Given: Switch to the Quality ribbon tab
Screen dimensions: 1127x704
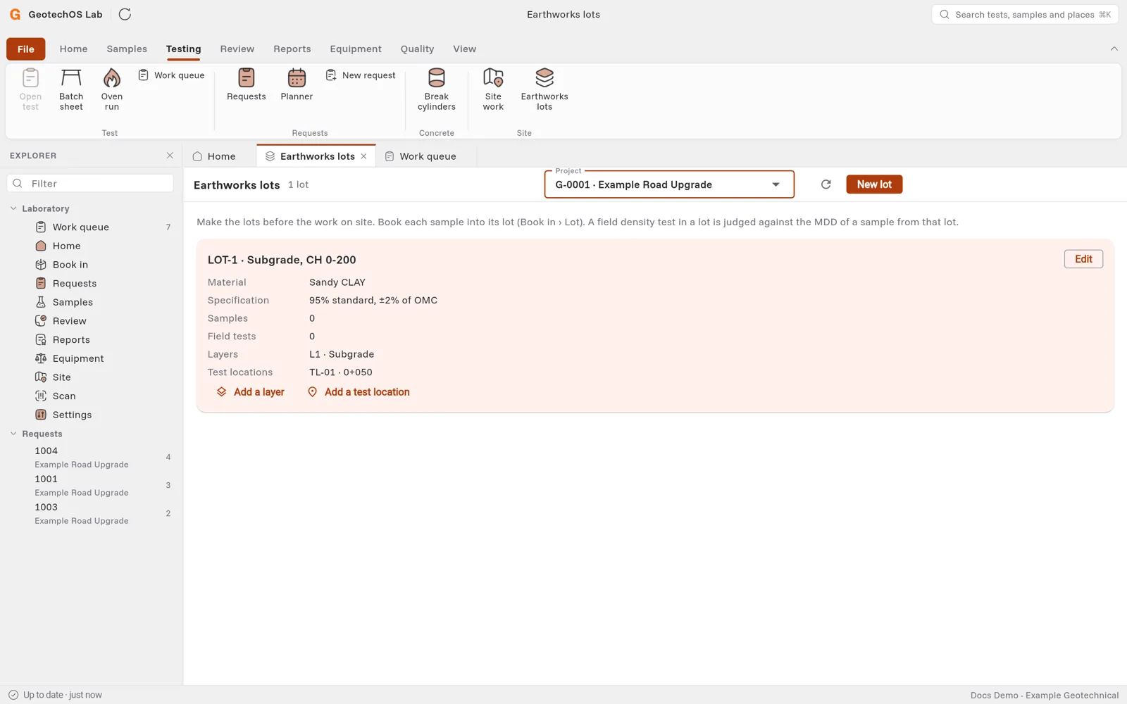Looking at the screenshot, I should (x=417, y=49).
